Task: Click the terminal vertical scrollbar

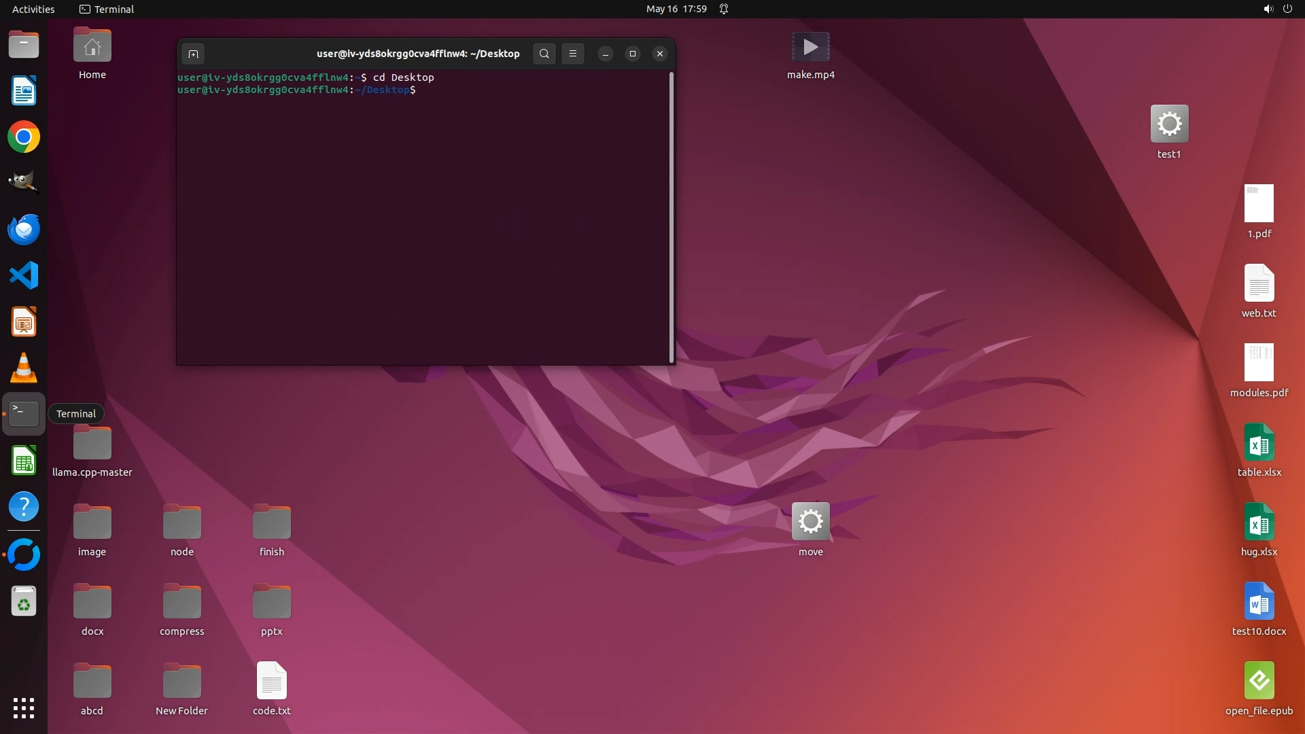Action: coord(672,217)
